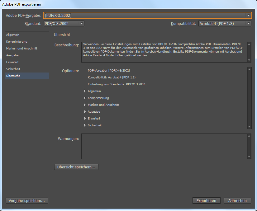Viewport: 257px width, 211px height.
Task: Expand Marken und Anschnitt in options list
Action: coord(85,105)
